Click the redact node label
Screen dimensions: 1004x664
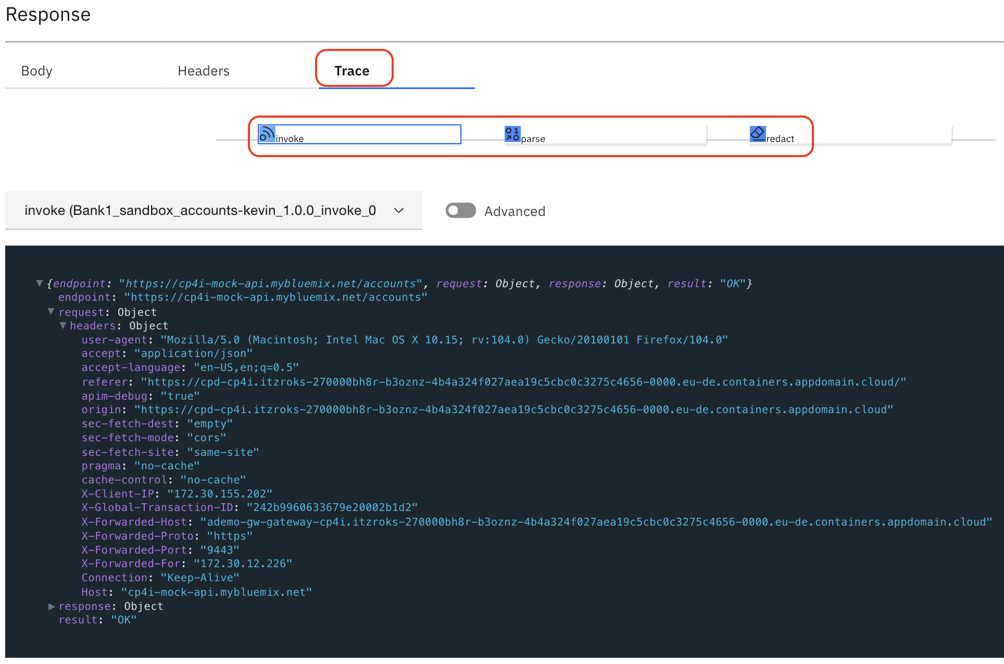pos(780,138)
